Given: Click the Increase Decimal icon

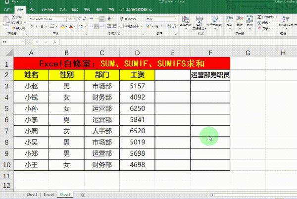Looking at the screenshot, I should pos(169,26).
